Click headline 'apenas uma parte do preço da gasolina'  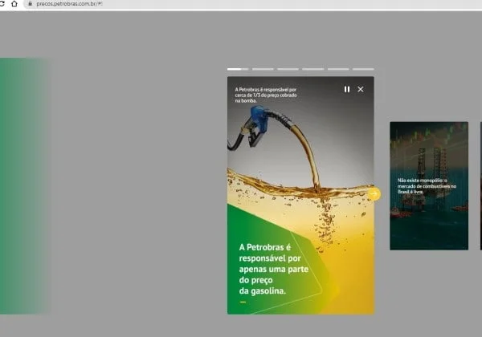coord(274,280)
